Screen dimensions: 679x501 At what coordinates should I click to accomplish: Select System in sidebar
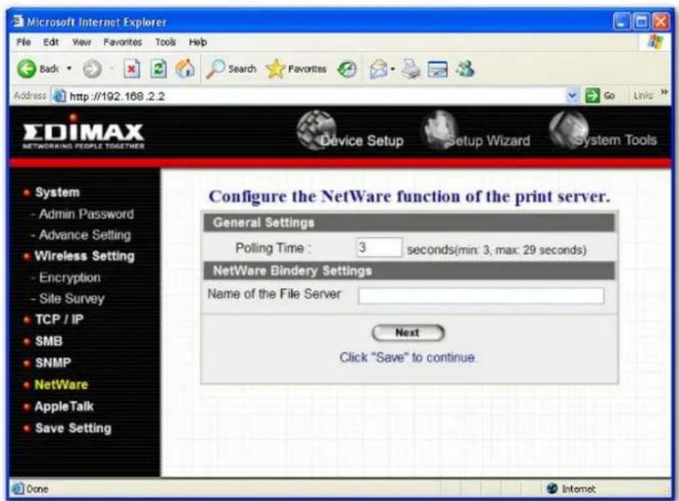tap(57, 192)
